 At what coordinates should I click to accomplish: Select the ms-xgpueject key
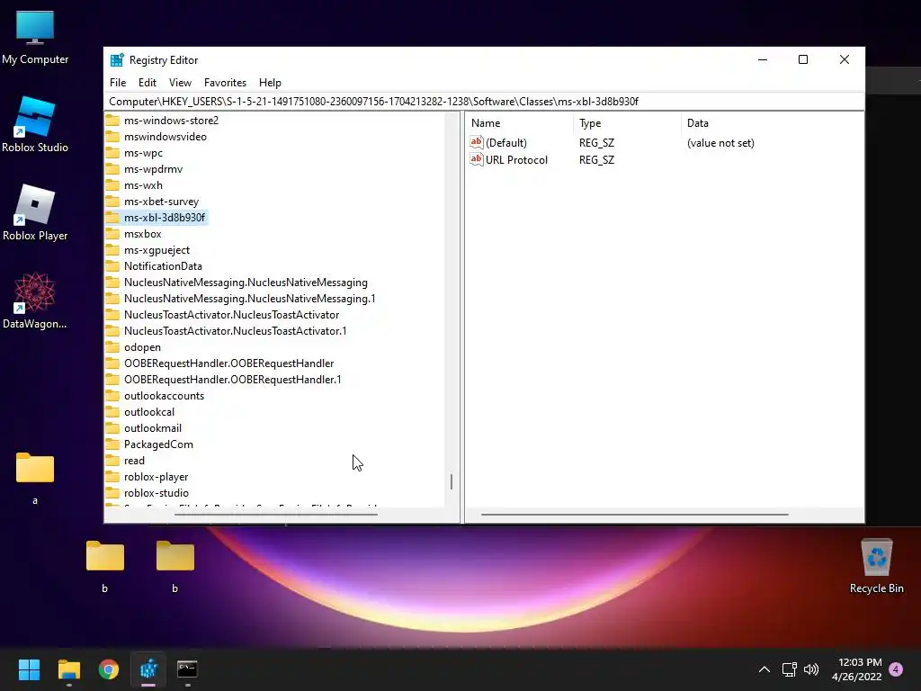pos(156,250)
